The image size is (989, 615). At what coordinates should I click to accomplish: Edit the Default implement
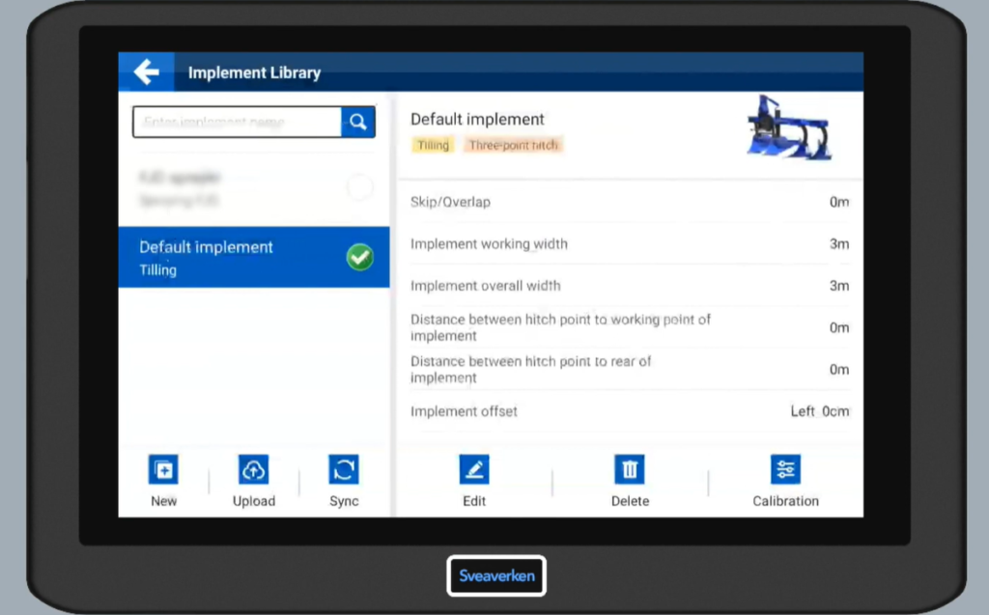[474, 481]
